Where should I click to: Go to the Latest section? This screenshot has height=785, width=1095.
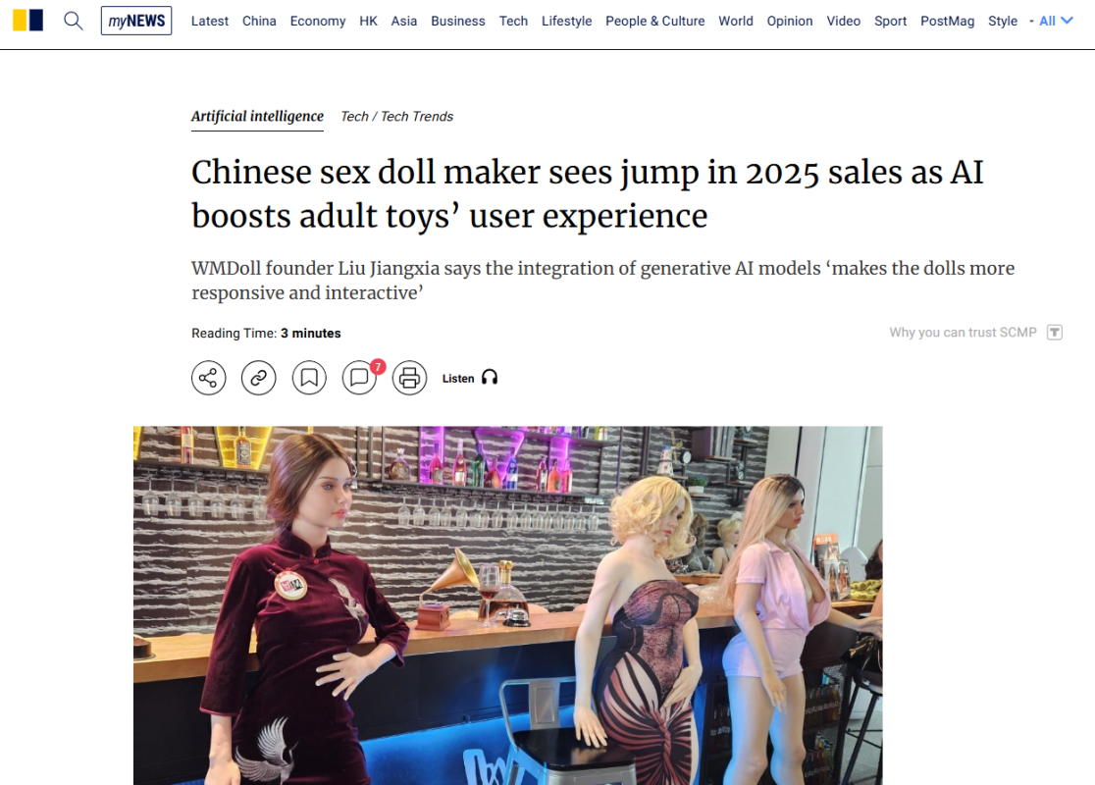(210, 21)
